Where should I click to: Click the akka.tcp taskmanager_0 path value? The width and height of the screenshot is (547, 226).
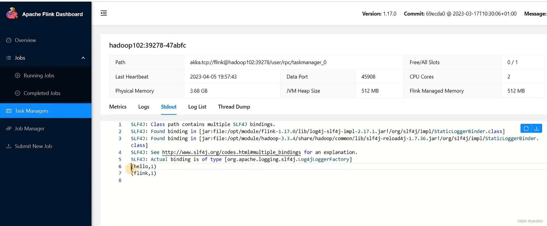point(258,62)
